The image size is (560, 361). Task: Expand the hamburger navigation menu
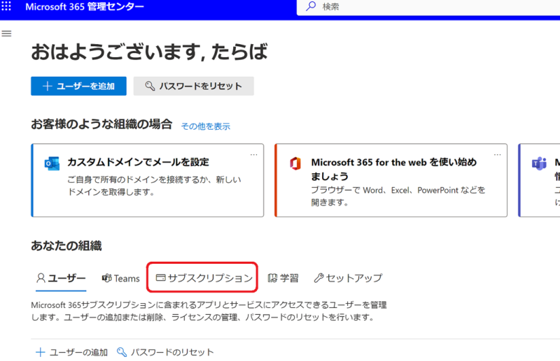(x=7, y=34)
